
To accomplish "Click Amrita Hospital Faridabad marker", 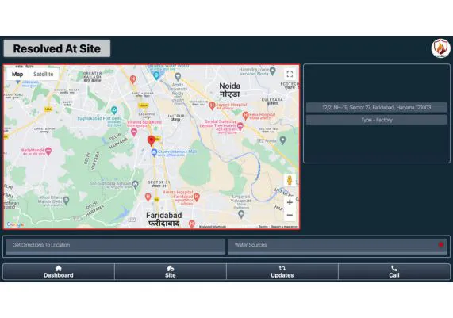I will click(197, 197).
